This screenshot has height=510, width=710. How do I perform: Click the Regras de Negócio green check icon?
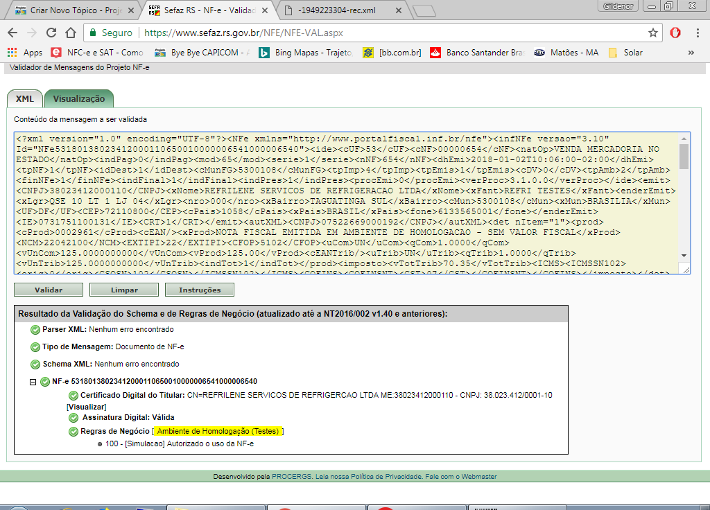[x=73, y=432]
